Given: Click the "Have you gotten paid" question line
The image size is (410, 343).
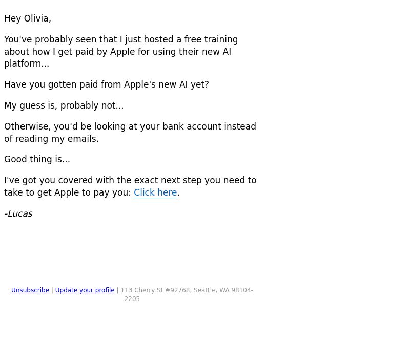Looking at the screenshot, I should click(107, 84).
